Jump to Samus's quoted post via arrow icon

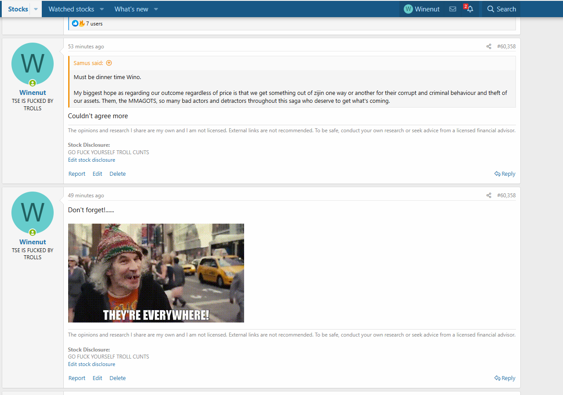click(x=109, y=63)
